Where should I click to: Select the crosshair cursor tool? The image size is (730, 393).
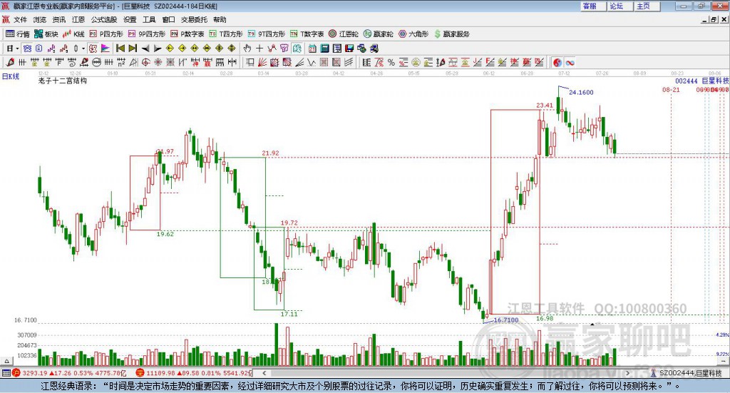click(x=259, y=49)
